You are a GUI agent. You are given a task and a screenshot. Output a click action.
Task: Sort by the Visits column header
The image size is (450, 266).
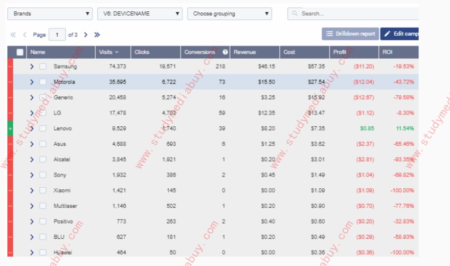pyautogui.click(x=113, y=52)
